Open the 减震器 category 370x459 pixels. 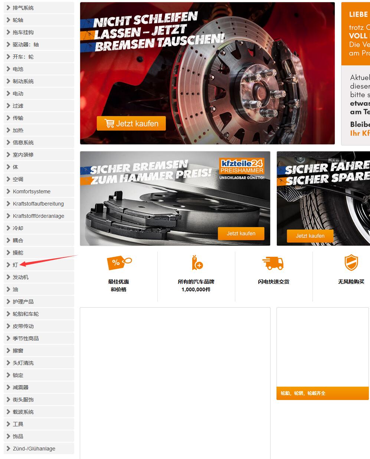point(39,387)
